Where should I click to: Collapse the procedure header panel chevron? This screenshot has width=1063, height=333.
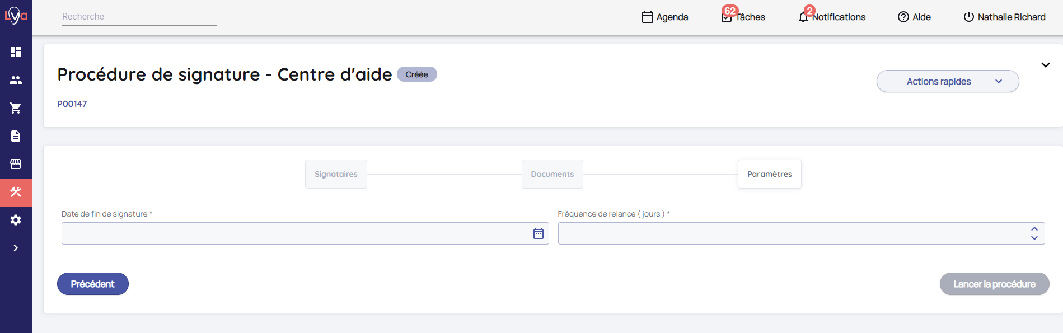[1045, 65]
